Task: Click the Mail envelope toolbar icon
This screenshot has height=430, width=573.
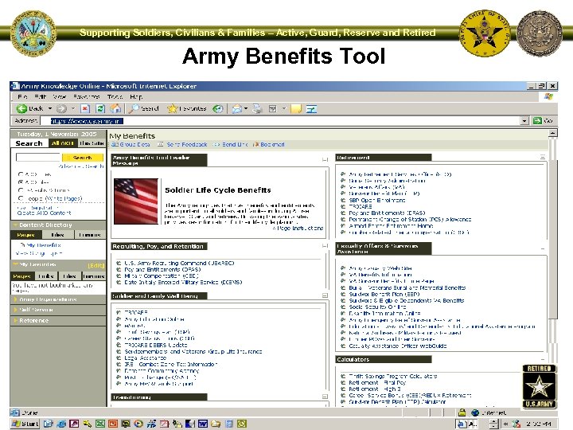Action: [x=237, y=108]
